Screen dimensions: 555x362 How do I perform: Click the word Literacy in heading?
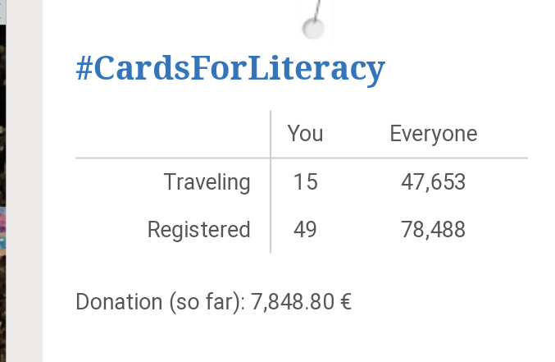tap(316, 69)
